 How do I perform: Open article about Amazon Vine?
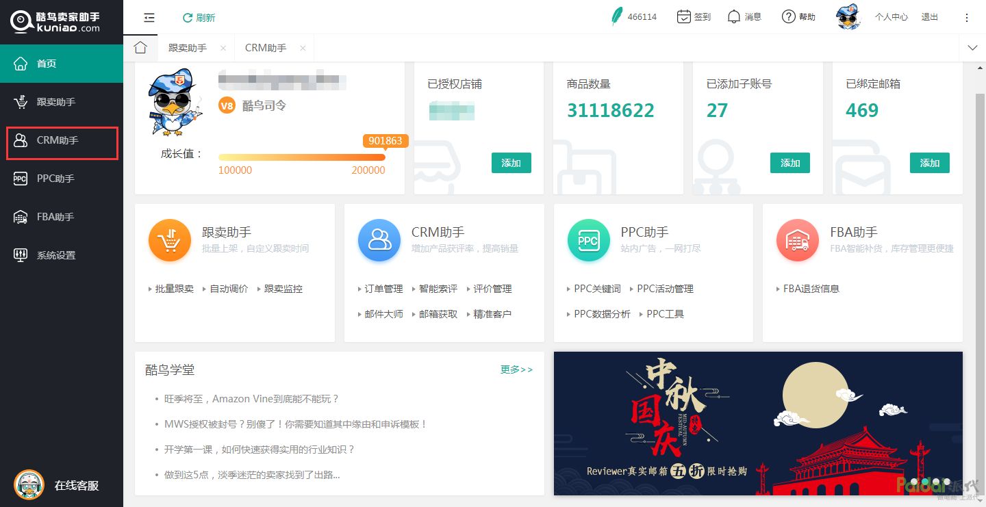point(252,399)
